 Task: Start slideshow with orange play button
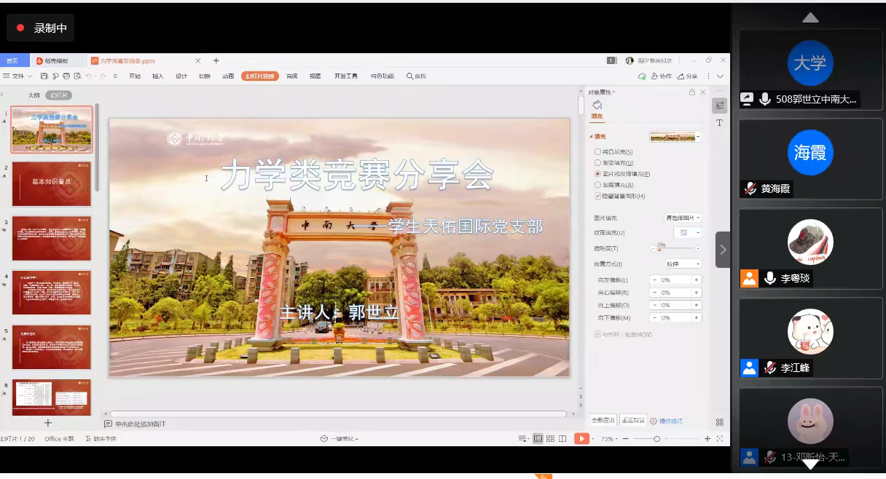click(x=581, y=439)
